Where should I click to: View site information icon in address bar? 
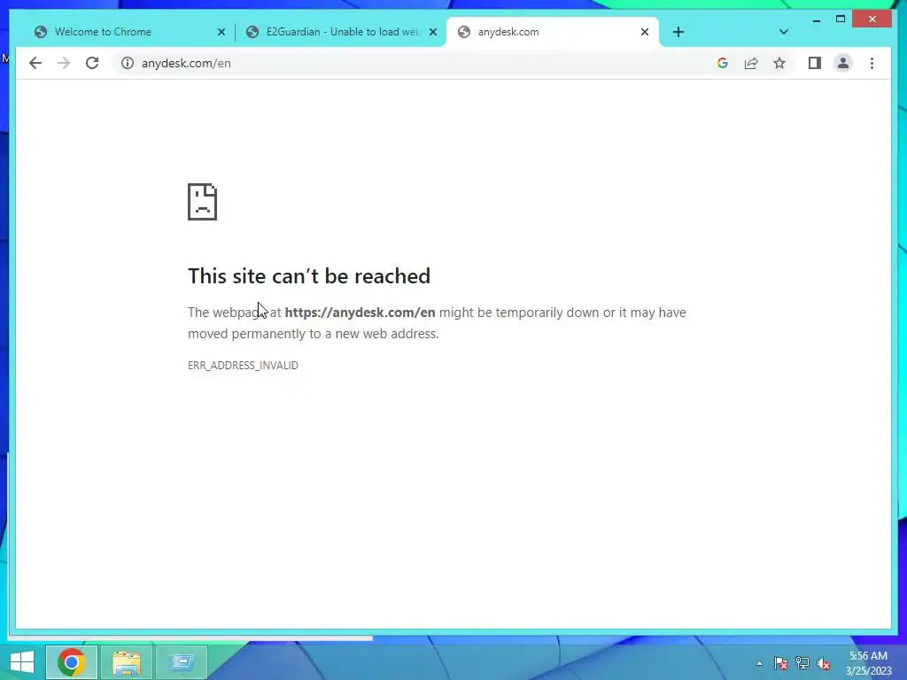128,63
